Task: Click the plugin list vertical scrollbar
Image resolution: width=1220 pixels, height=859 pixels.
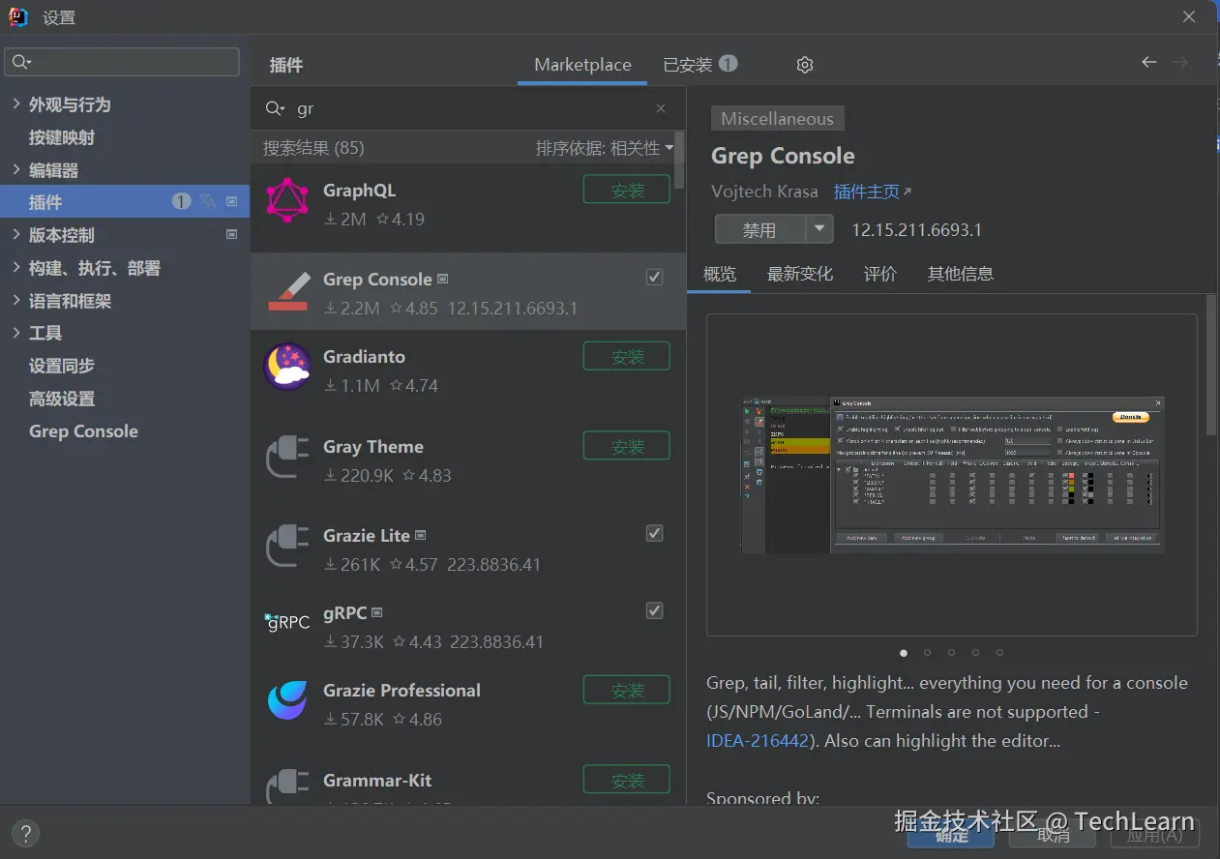Action: tap(680, 160)
